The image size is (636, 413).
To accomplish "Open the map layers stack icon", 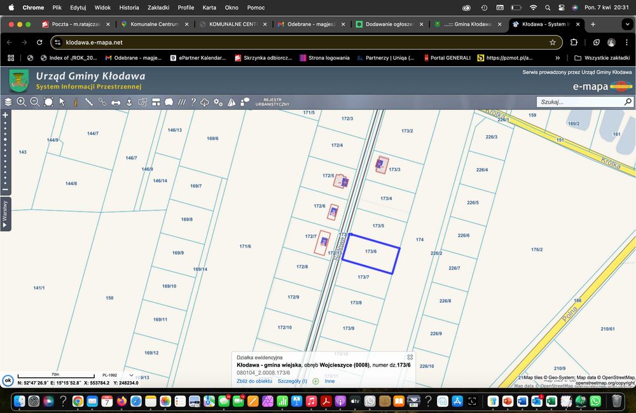I will click(8, 102).
